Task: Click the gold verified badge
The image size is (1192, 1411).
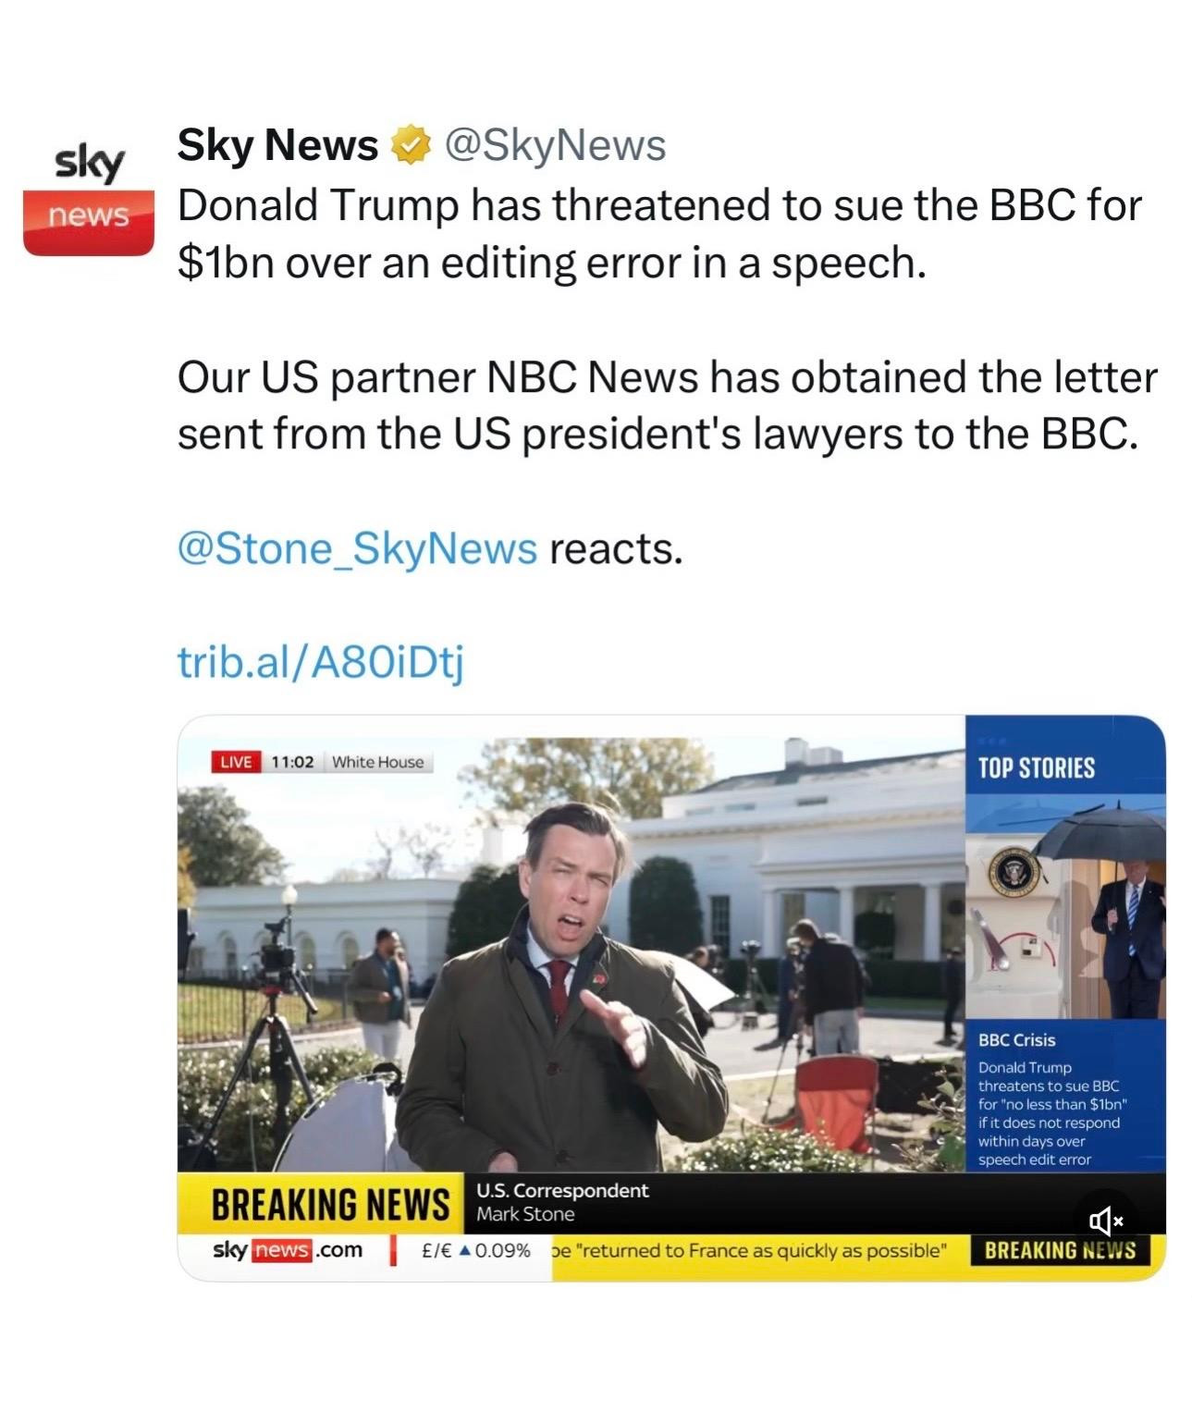Action: 412,145
